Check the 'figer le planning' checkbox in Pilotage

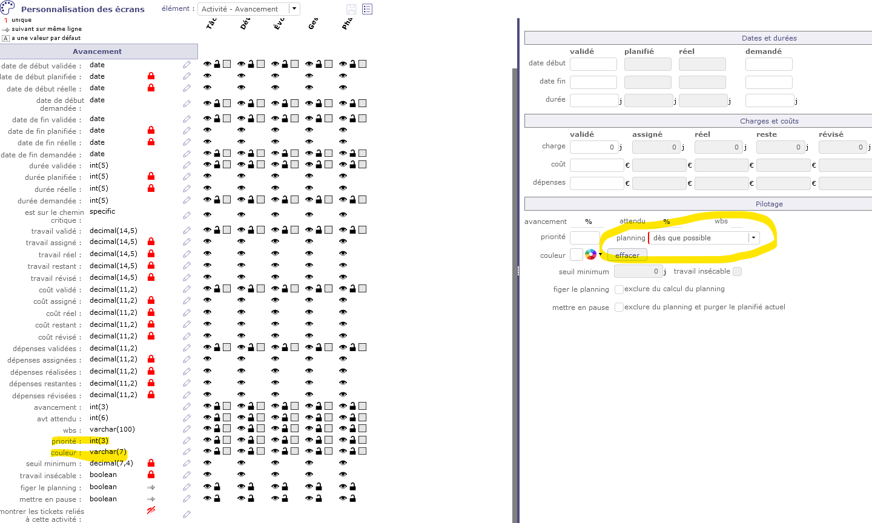coord(619,289)
